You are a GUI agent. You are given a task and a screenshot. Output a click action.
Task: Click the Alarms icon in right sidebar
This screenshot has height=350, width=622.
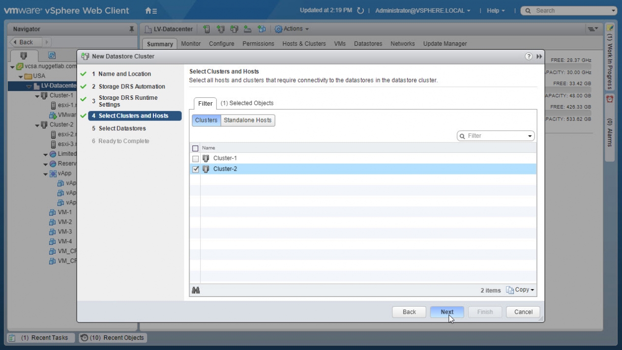click(x=610, y=99)
